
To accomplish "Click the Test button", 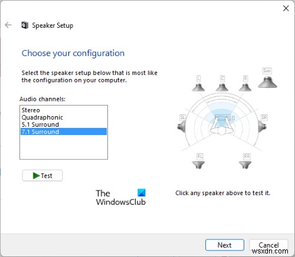I will [x=42, y=176].
